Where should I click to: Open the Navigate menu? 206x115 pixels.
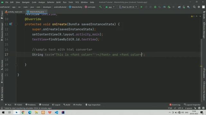point(26,2)
